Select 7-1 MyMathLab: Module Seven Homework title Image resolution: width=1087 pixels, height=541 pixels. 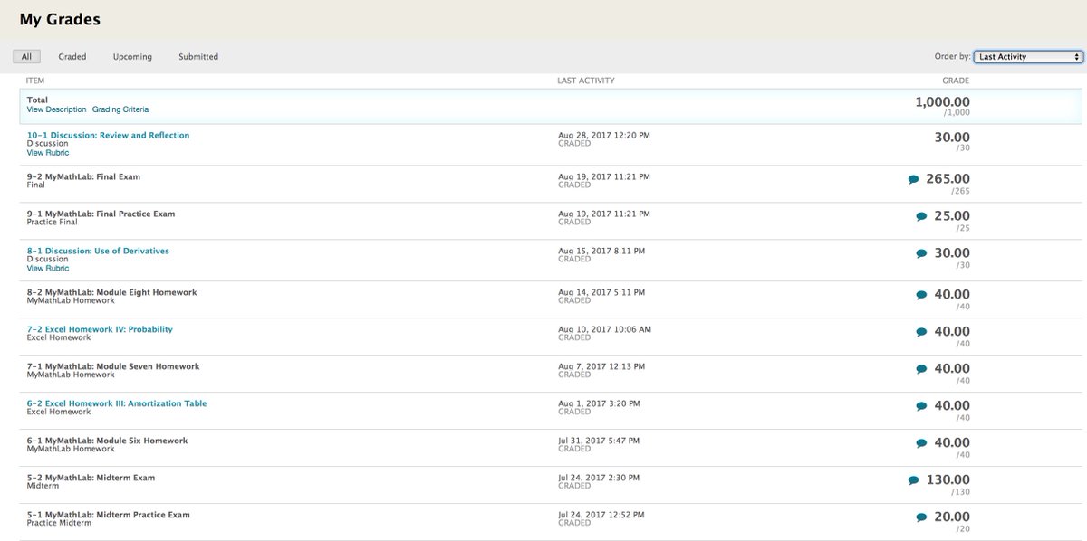click(x=113, y=366)
